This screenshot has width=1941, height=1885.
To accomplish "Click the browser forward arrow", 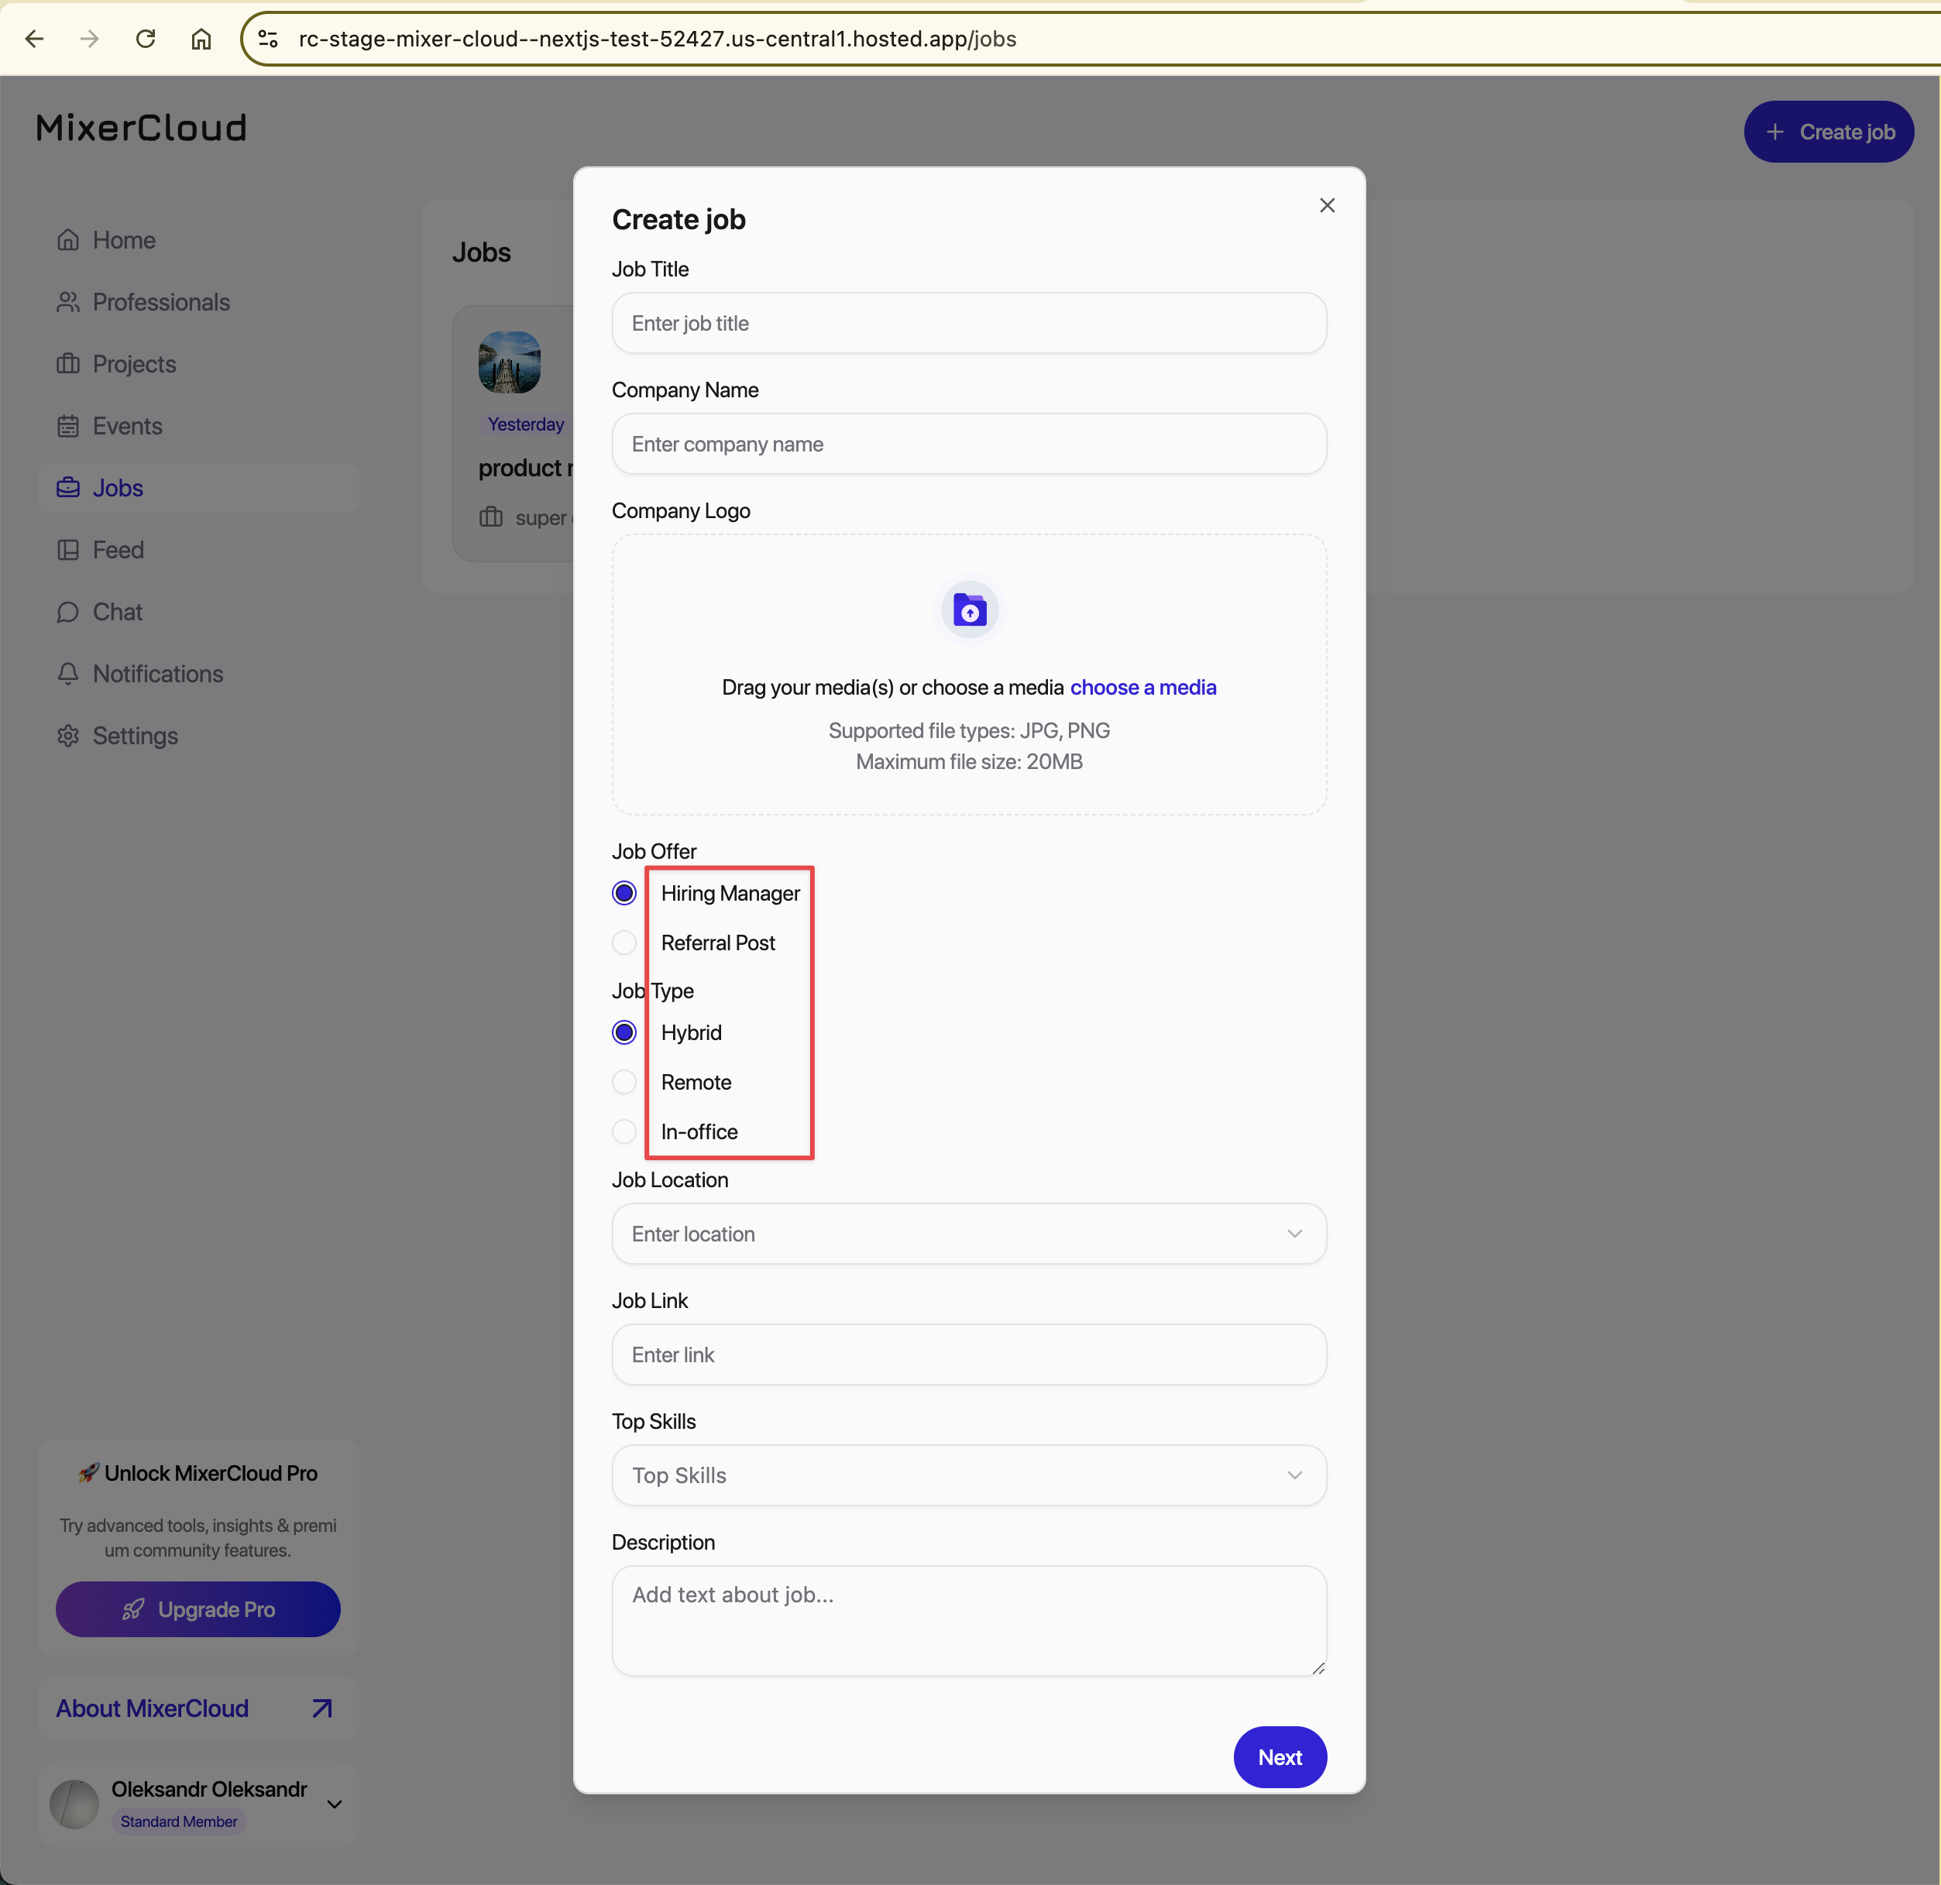I will [x=90, y=39].
